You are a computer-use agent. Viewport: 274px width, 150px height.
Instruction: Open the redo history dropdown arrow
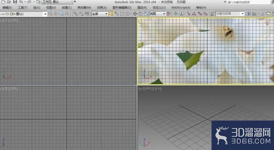(34, 2)
